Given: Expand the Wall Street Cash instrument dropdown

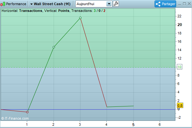Looking at the screenshot, I should 31,4.
